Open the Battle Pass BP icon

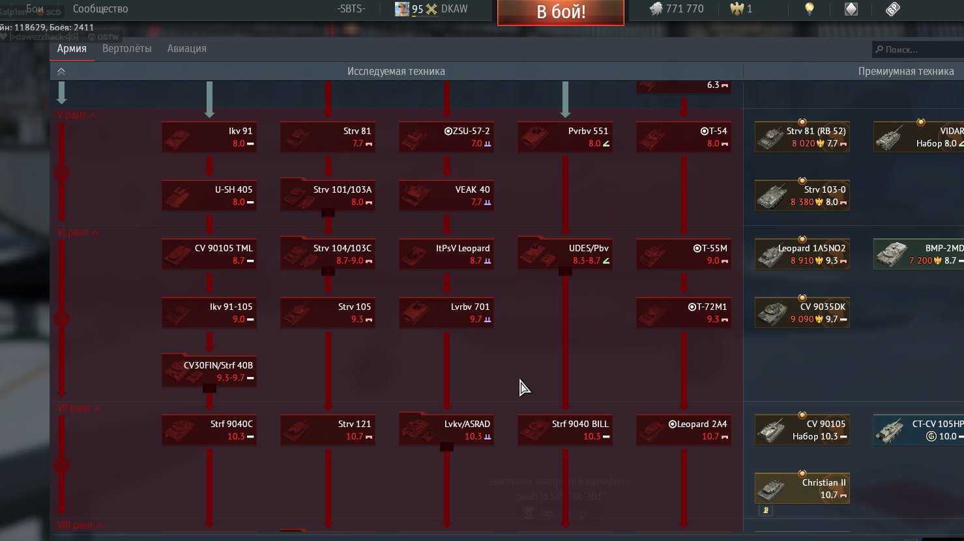892,9
